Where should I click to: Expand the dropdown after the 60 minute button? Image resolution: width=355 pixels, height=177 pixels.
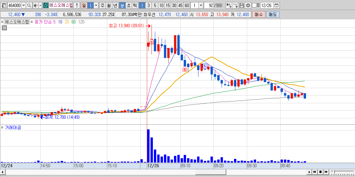click(x=201, y=5)
